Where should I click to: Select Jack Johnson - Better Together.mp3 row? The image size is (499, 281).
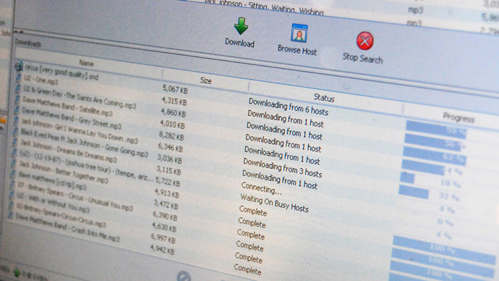click(x=64, y=172)
